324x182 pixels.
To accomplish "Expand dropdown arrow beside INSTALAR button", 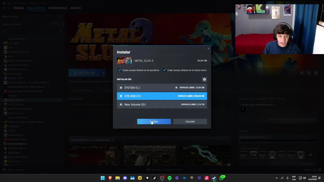I will [103, 73].
